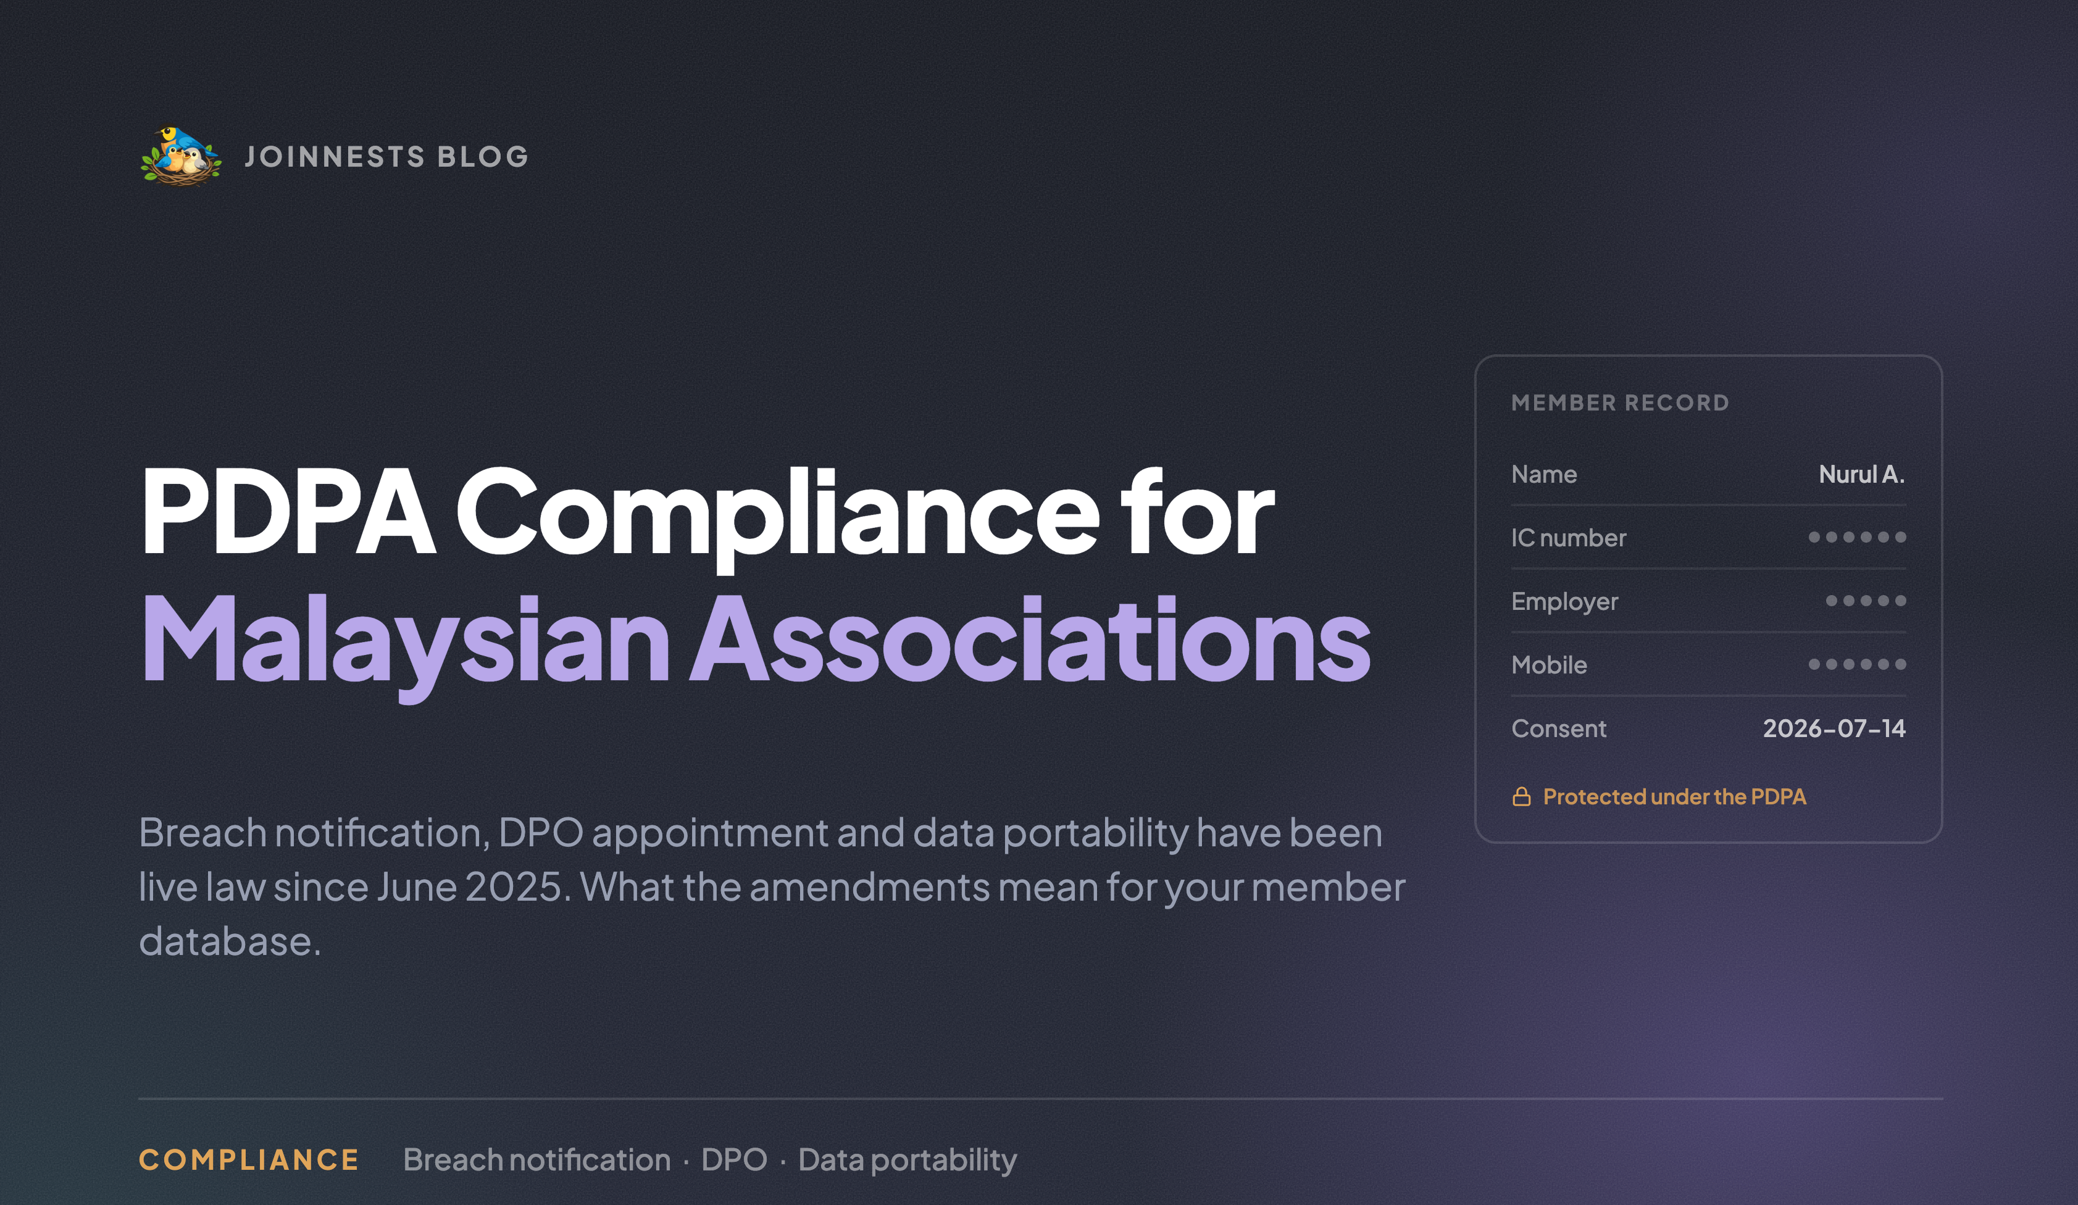Viewport: 2078px width, 1205px height.
Task: Click the 'IC number' label
Action: 1569,538
